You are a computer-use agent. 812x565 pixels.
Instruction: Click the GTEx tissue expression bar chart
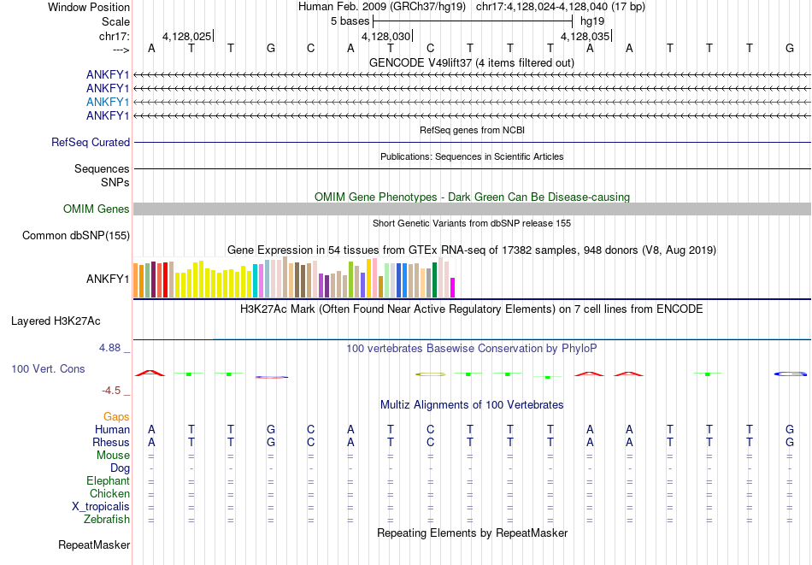pyautogui.click(x=294, y=278)
